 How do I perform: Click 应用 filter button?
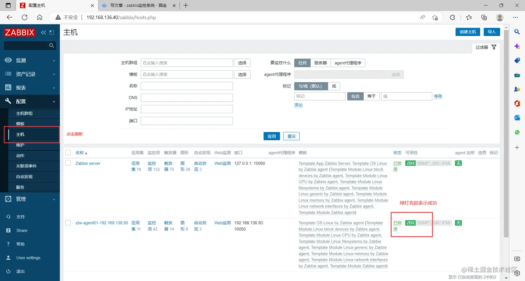[x=272, y=136]
